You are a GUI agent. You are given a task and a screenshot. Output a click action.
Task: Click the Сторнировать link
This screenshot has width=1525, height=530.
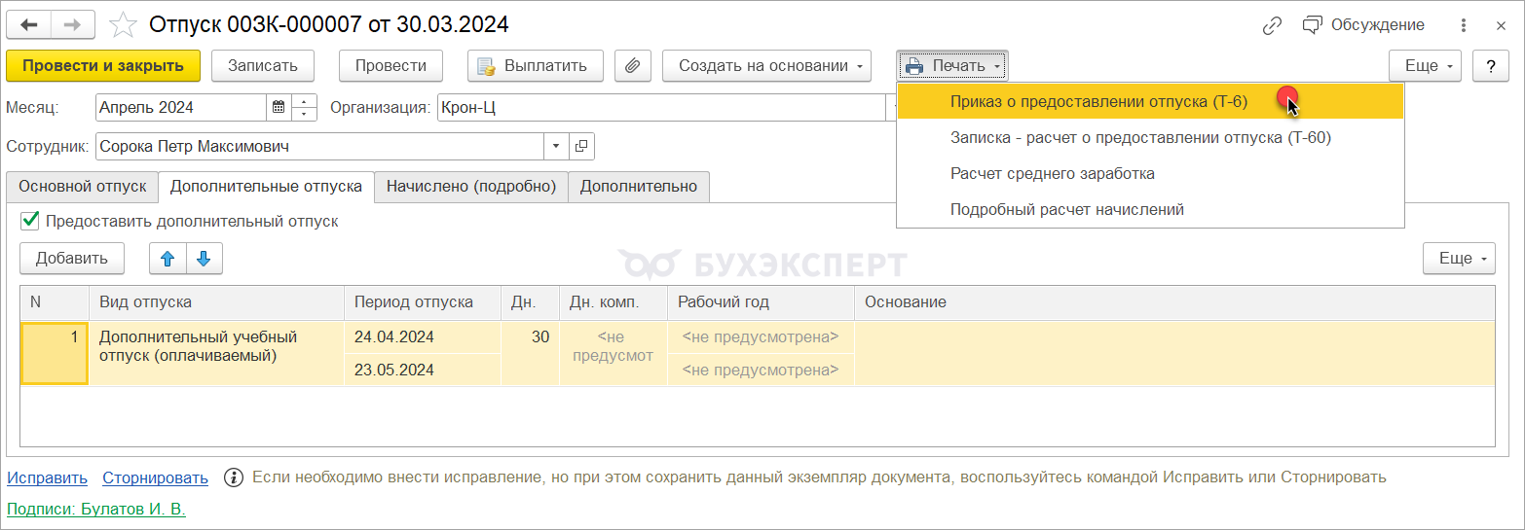tap(156, 477)
